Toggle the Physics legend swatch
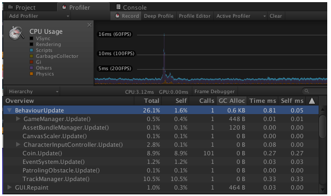The image size is (331, 196). click(32, 74)
